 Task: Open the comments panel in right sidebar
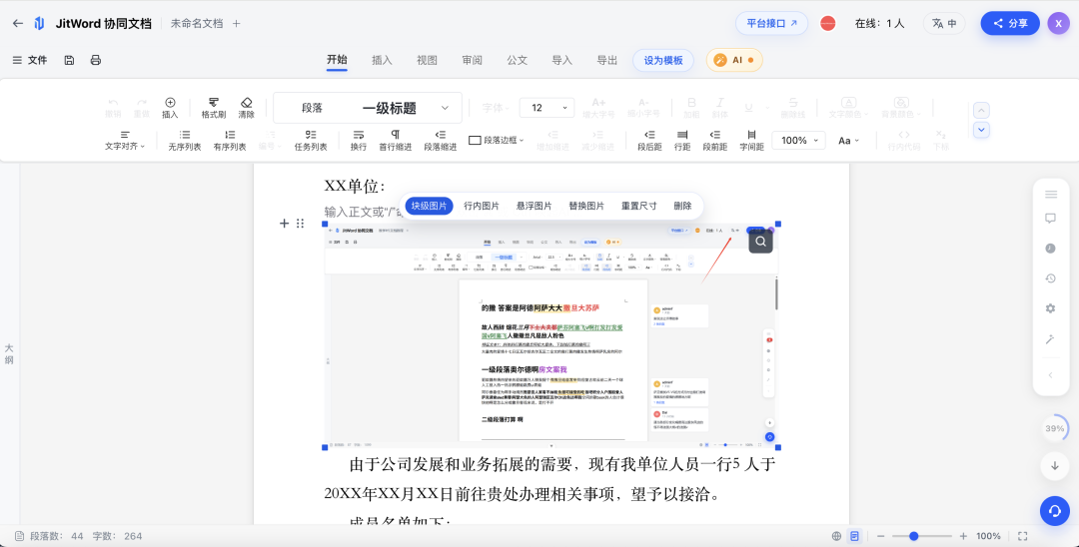[x=1050, y=219]
